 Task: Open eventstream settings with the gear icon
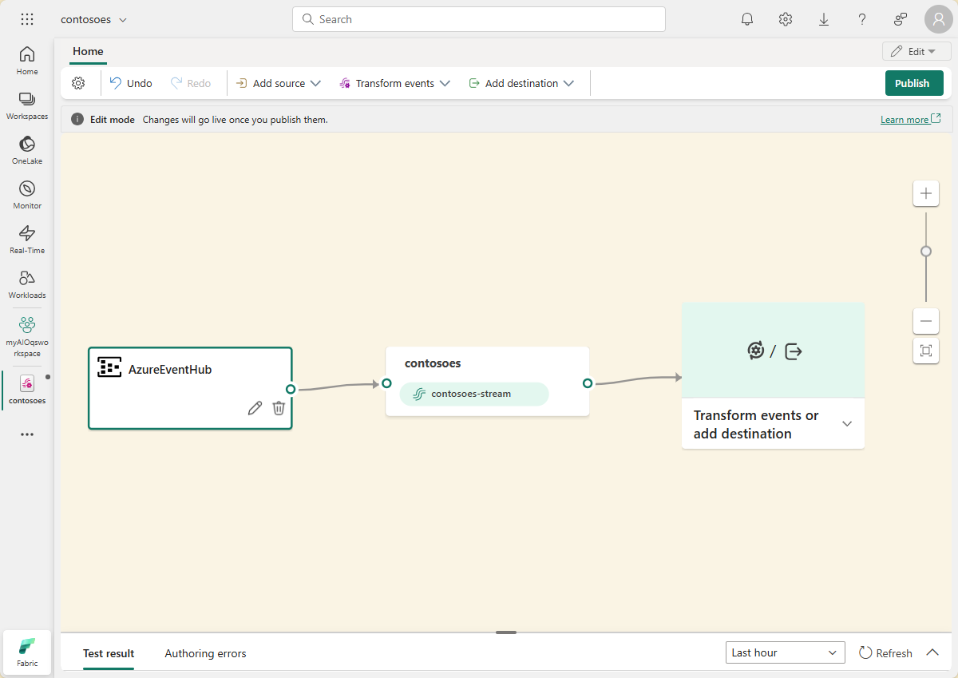tap(78, 82)
